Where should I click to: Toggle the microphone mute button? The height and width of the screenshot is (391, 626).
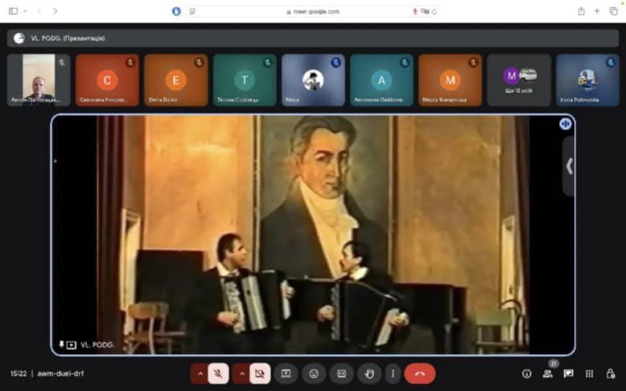[x=218, y=374]
